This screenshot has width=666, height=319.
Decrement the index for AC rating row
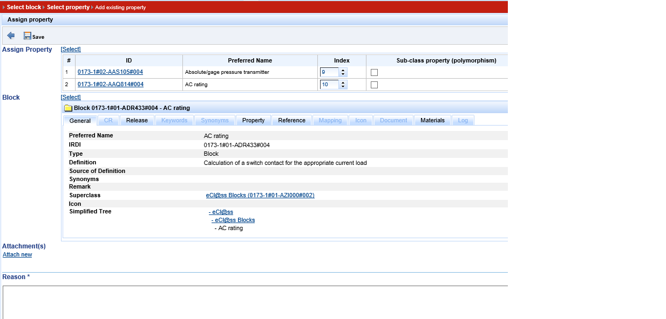pyautogui.click(x=343, y=86)
